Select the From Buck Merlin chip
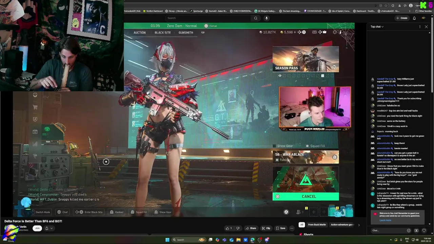 coord(317,225)
